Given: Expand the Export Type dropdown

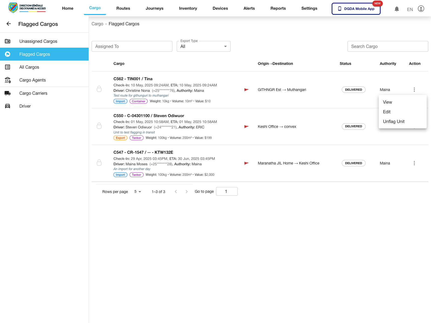Looking at the screenshot, I should tap(203, 47).
